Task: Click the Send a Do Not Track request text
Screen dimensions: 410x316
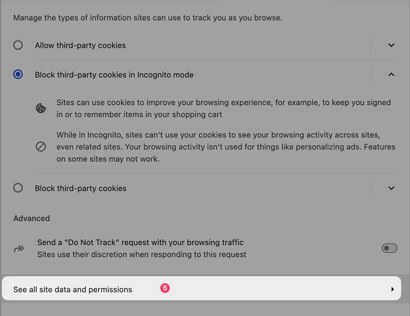Action: 140,242
